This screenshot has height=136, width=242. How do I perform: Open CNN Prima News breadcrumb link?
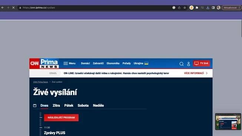pos(40,82)
